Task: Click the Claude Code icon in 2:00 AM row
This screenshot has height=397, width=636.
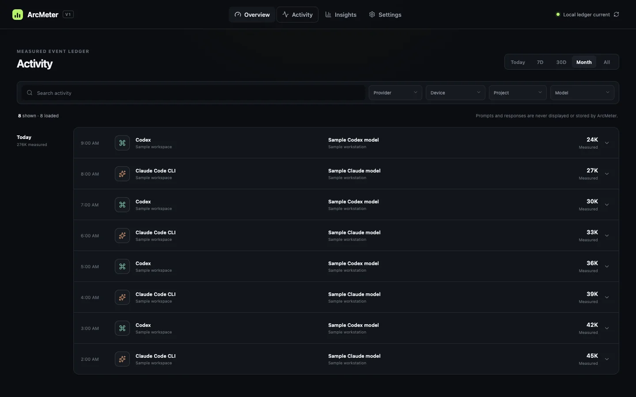Action: pyautogui.click(x=122, y=359)
